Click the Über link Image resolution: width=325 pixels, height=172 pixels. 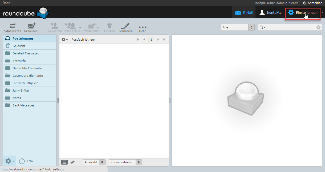[x=6, y=3]
